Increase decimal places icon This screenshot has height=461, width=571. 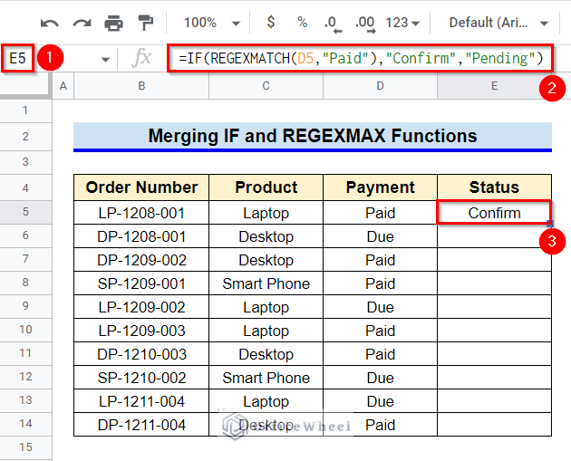(x=365, y=24)
